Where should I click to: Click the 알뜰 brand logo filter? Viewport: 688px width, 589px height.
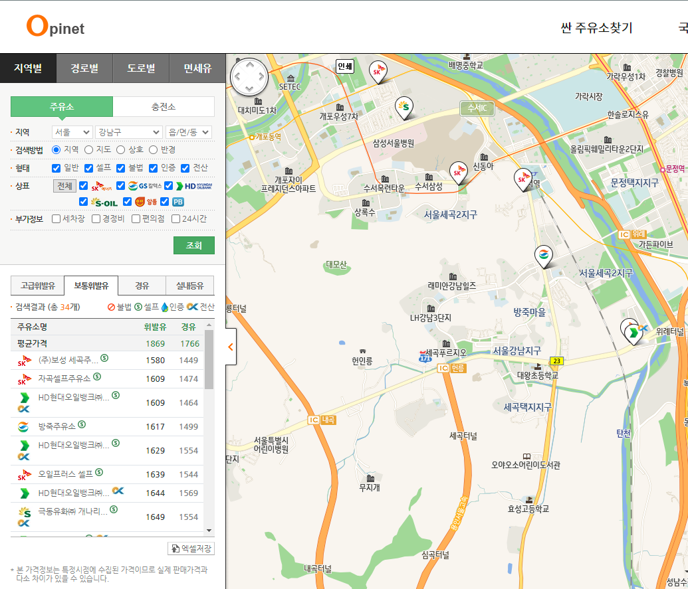tap(146, 202)
